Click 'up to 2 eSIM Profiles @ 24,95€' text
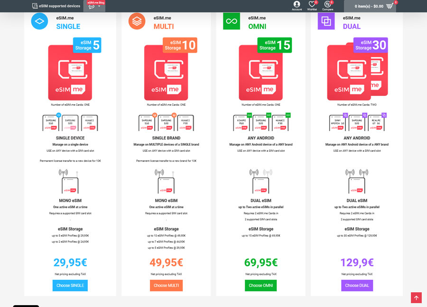427x307 pixels. [x=70, y=242]
